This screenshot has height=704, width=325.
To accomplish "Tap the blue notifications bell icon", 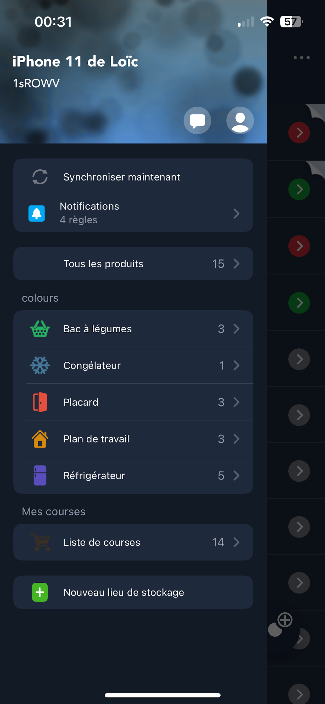I will 37,213.
